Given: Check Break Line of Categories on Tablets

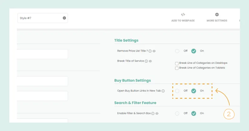Looking at the screenshot, I should point(177,68).
